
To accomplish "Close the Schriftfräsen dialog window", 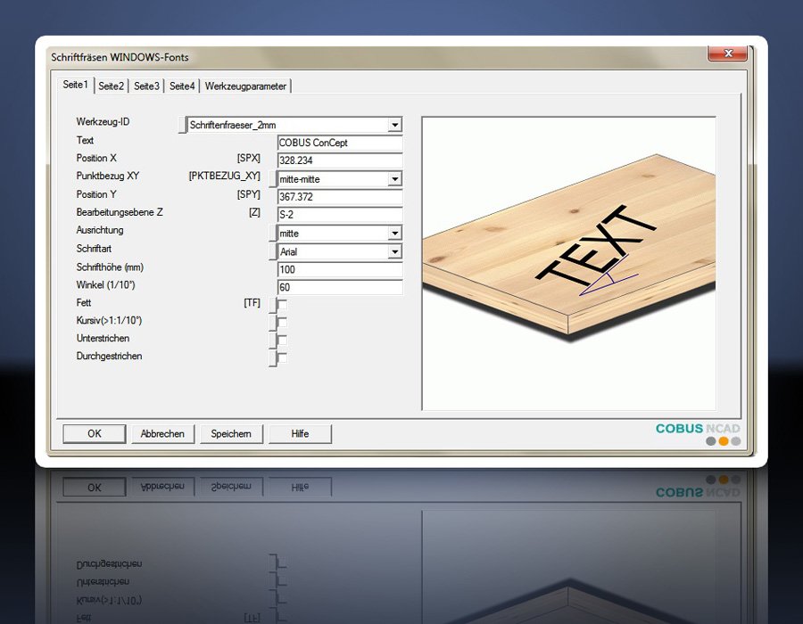I will coord(728,53).
